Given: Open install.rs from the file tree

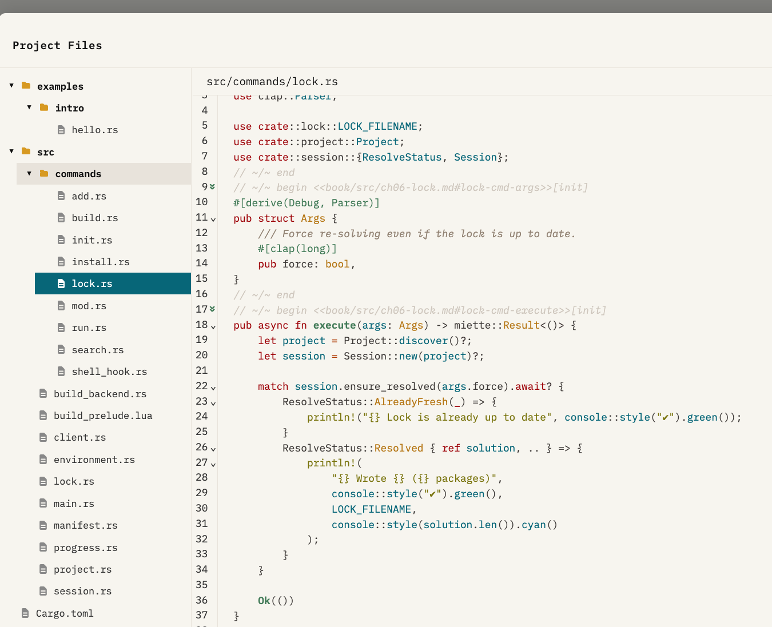Looking at the screenshot, I should coord(100,262).
